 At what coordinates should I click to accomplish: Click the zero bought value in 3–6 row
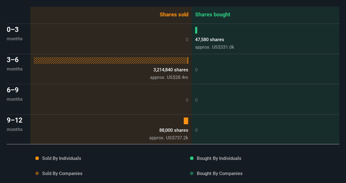[x=196, y=70]
